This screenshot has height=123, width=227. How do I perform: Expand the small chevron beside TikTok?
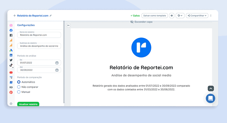[13, 67]
